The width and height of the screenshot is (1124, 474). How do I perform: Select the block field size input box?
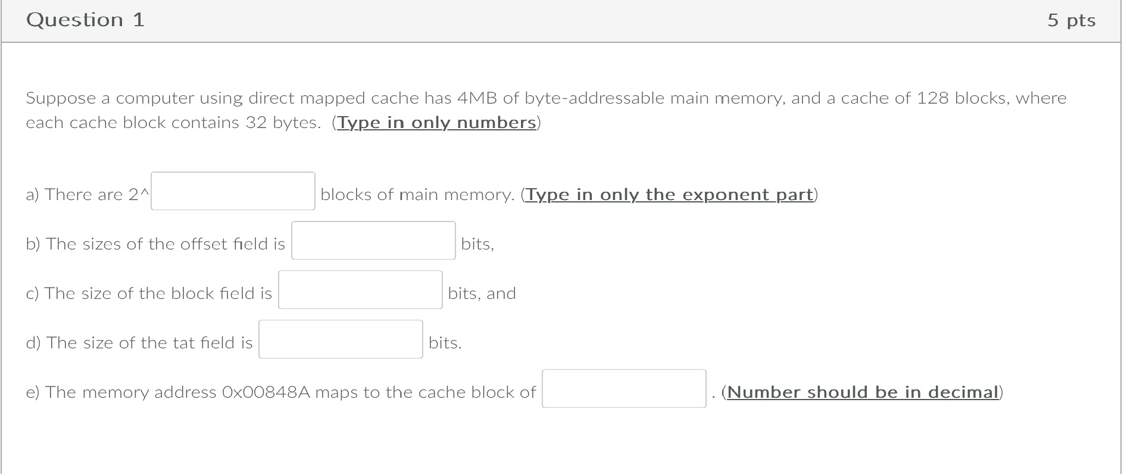click(360, 290)
